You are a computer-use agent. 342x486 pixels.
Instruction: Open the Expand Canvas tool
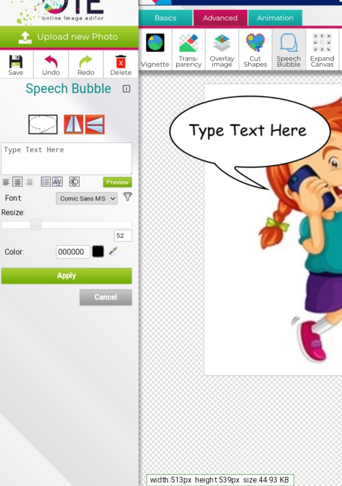322,50
